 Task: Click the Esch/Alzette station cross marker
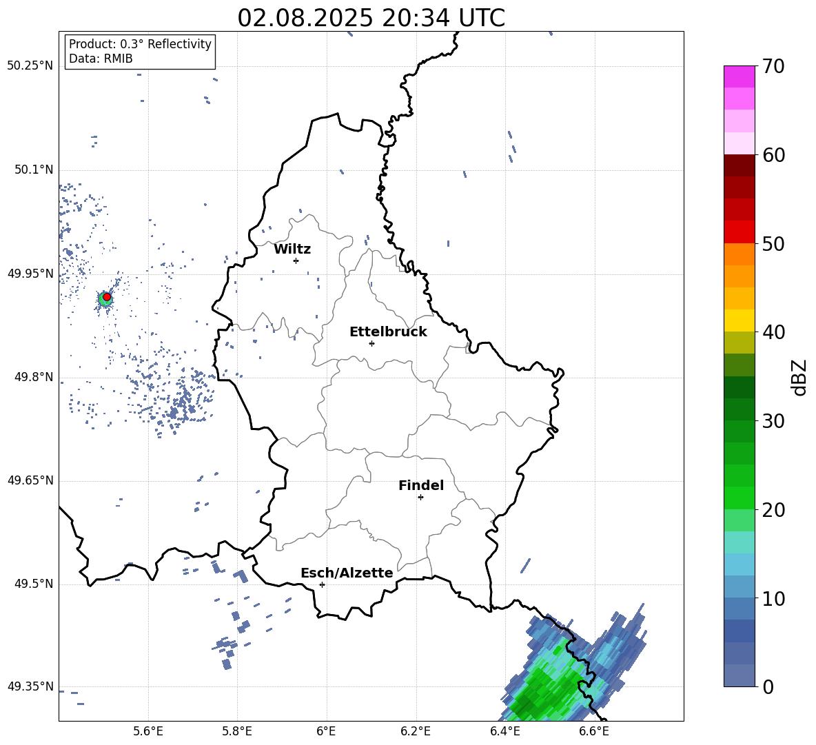(x=322, y=584)
